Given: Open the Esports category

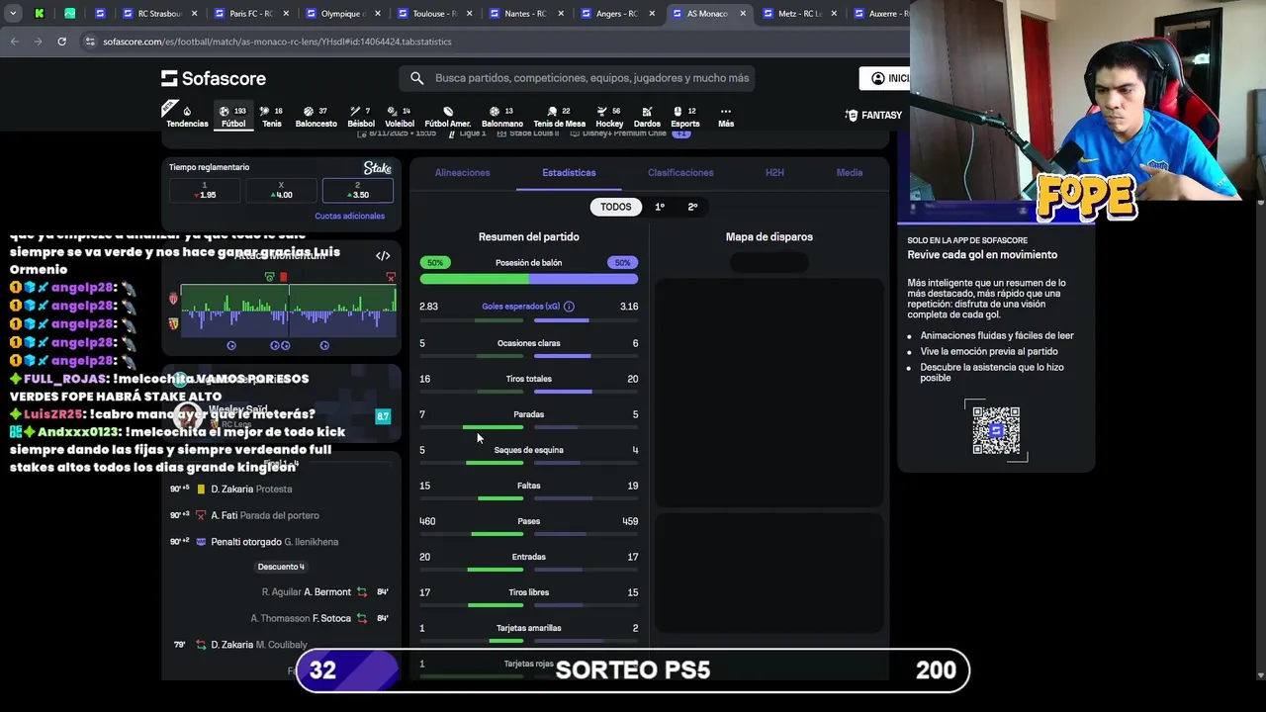Looking at the screenshot, I should click(685, 117).
